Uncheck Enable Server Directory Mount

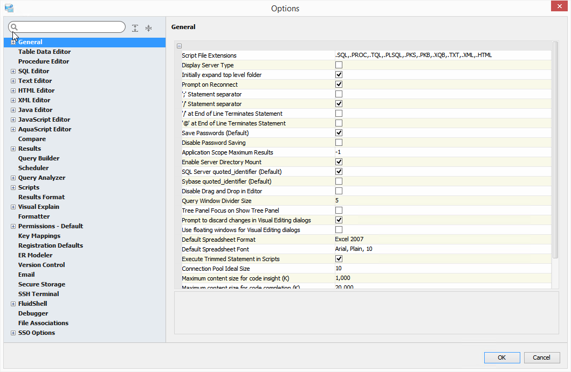[x=339, y=162]
